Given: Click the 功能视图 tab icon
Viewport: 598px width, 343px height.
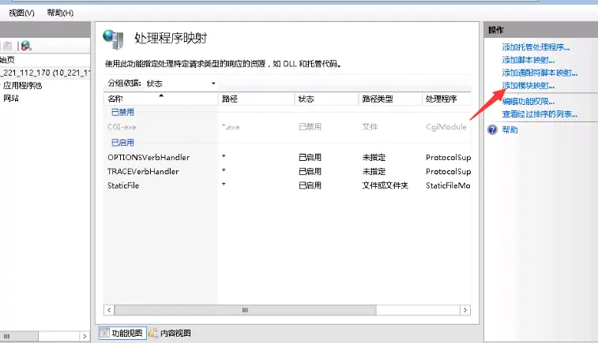Looking at the screenshot, I should [104, 333].
